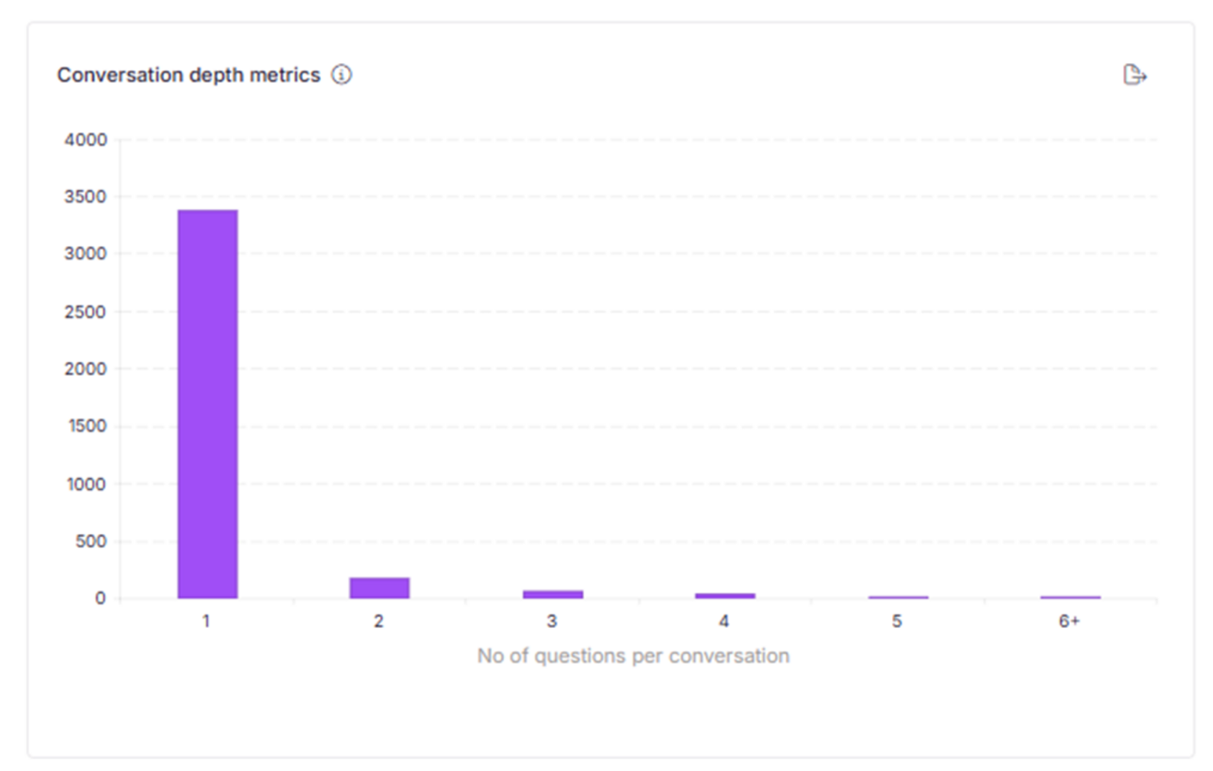
Task: Click the 3500 y-axis value
Action: (86, 197)
